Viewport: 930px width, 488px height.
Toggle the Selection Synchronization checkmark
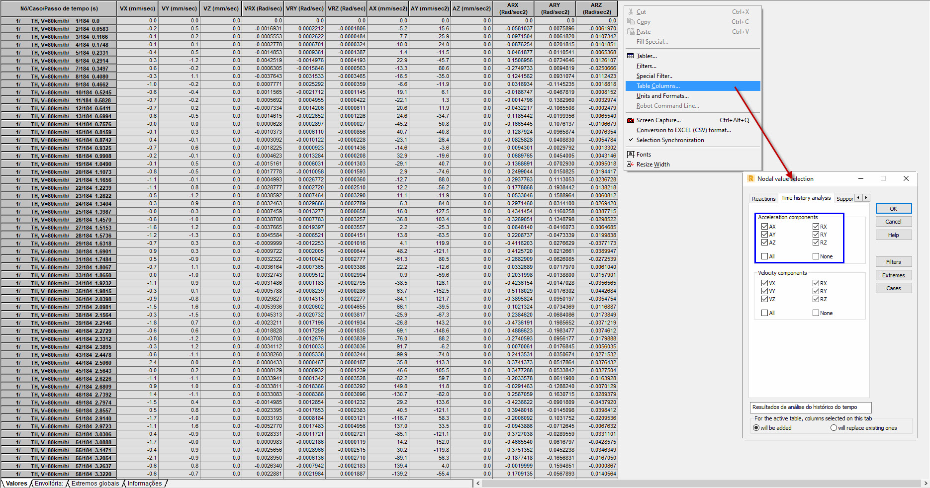(631, 140)
